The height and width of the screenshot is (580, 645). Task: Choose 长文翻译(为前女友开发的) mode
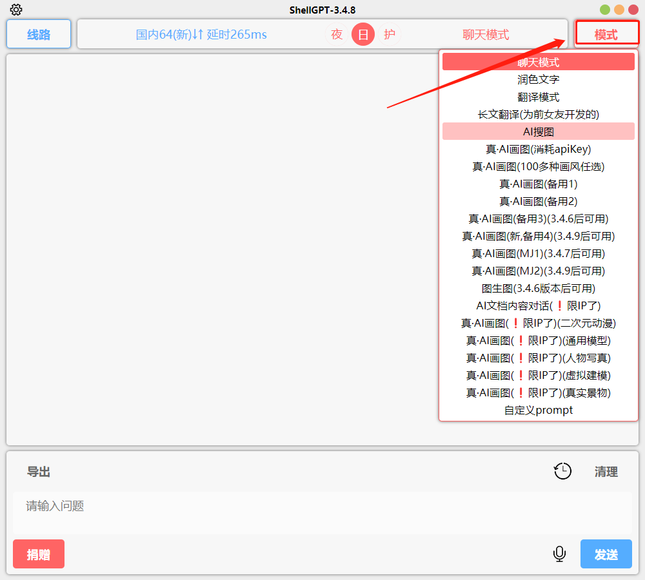tap(539, 114)
